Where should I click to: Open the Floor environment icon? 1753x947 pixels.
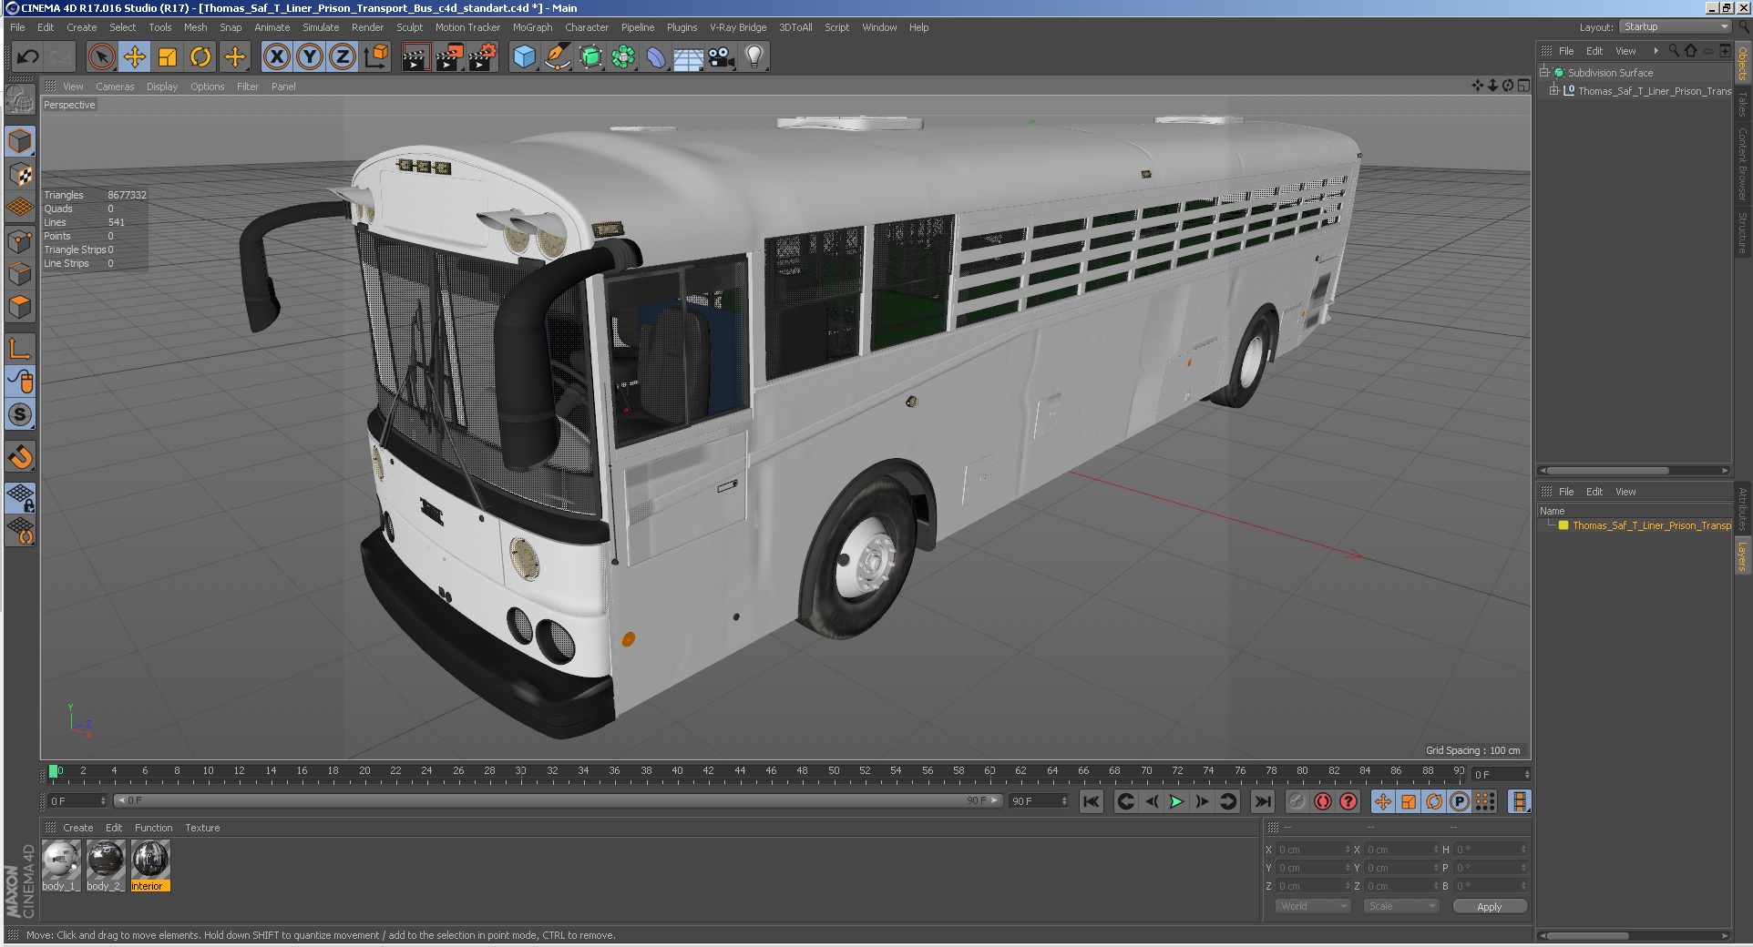[x=689, y=57]
